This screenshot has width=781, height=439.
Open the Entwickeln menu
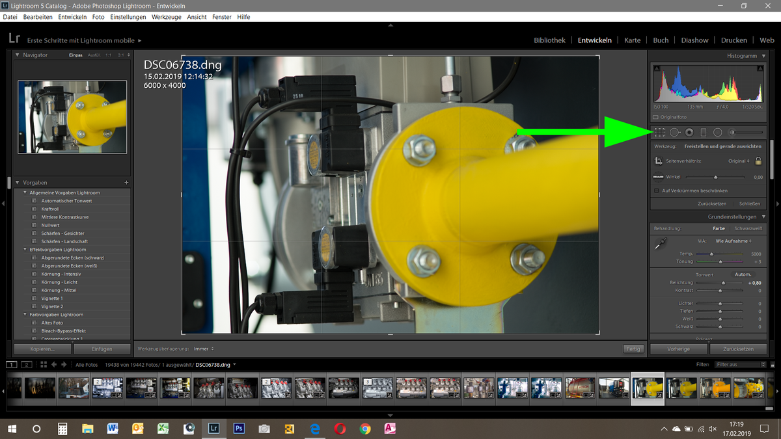(x=72, y=17)
